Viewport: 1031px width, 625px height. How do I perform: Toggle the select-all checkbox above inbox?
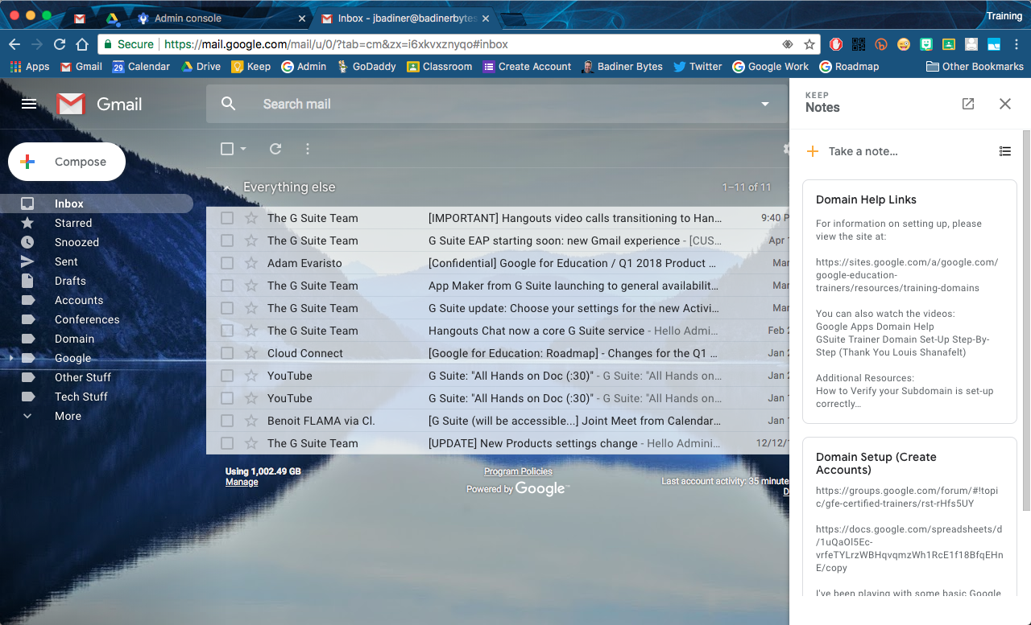[227, 149]
